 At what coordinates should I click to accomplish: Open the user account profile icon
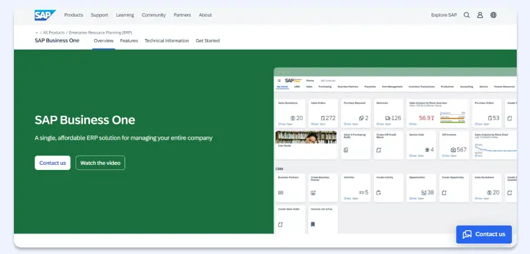pos(480,15)
